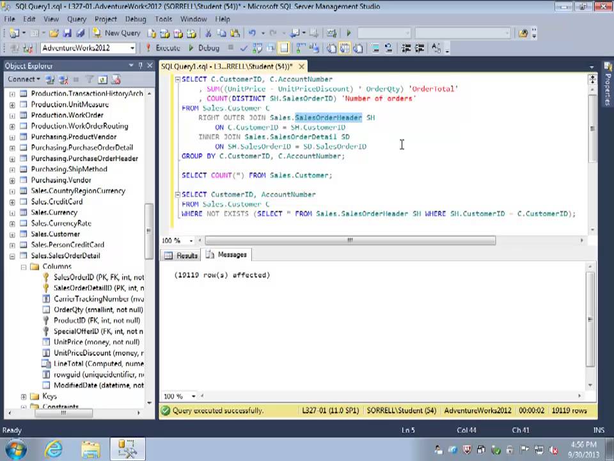Expand the Keys folder
614x461 pixels.
24,397
